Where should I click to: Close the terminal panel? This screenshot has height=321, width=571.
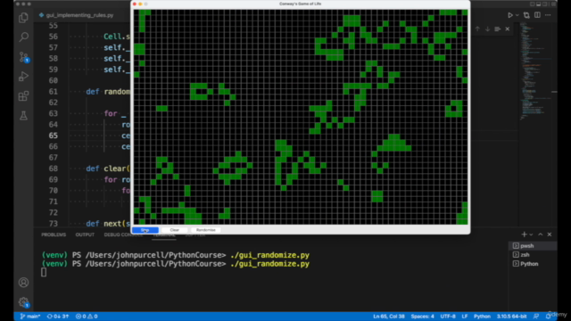click(550, 235)
